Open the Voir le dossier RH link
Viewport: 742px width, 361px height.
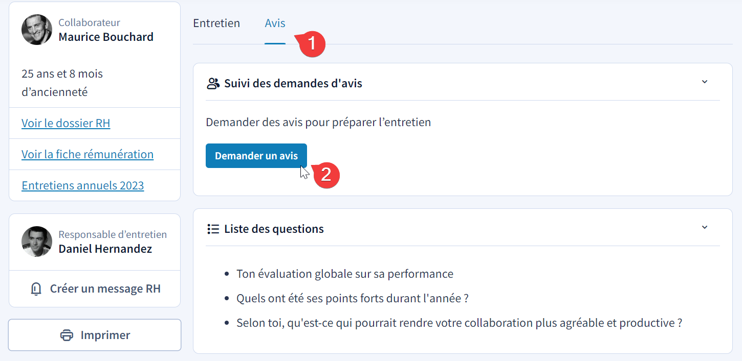(x=66, y=123)
